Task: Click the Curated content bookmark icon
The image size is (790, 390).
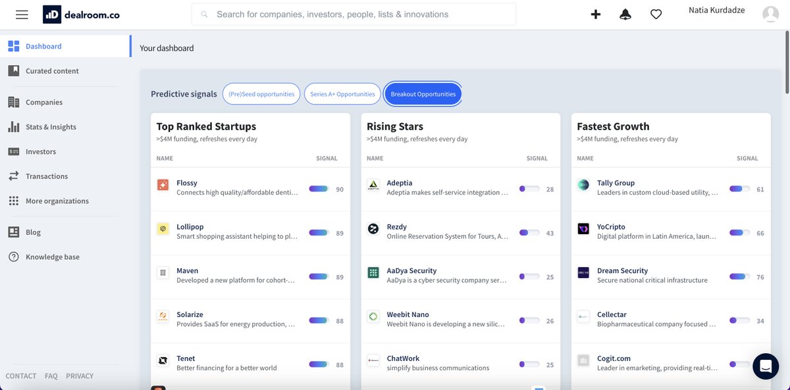Action: (14, 70)
